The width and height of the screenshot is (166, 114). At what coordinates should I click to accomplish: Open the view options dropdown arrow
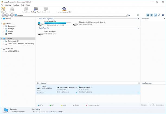click(141, 15)
